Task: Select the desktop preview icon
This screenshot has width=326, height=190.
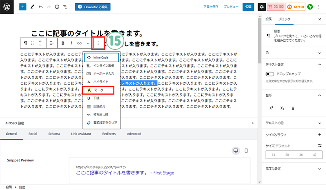Action: click(236, 151)
